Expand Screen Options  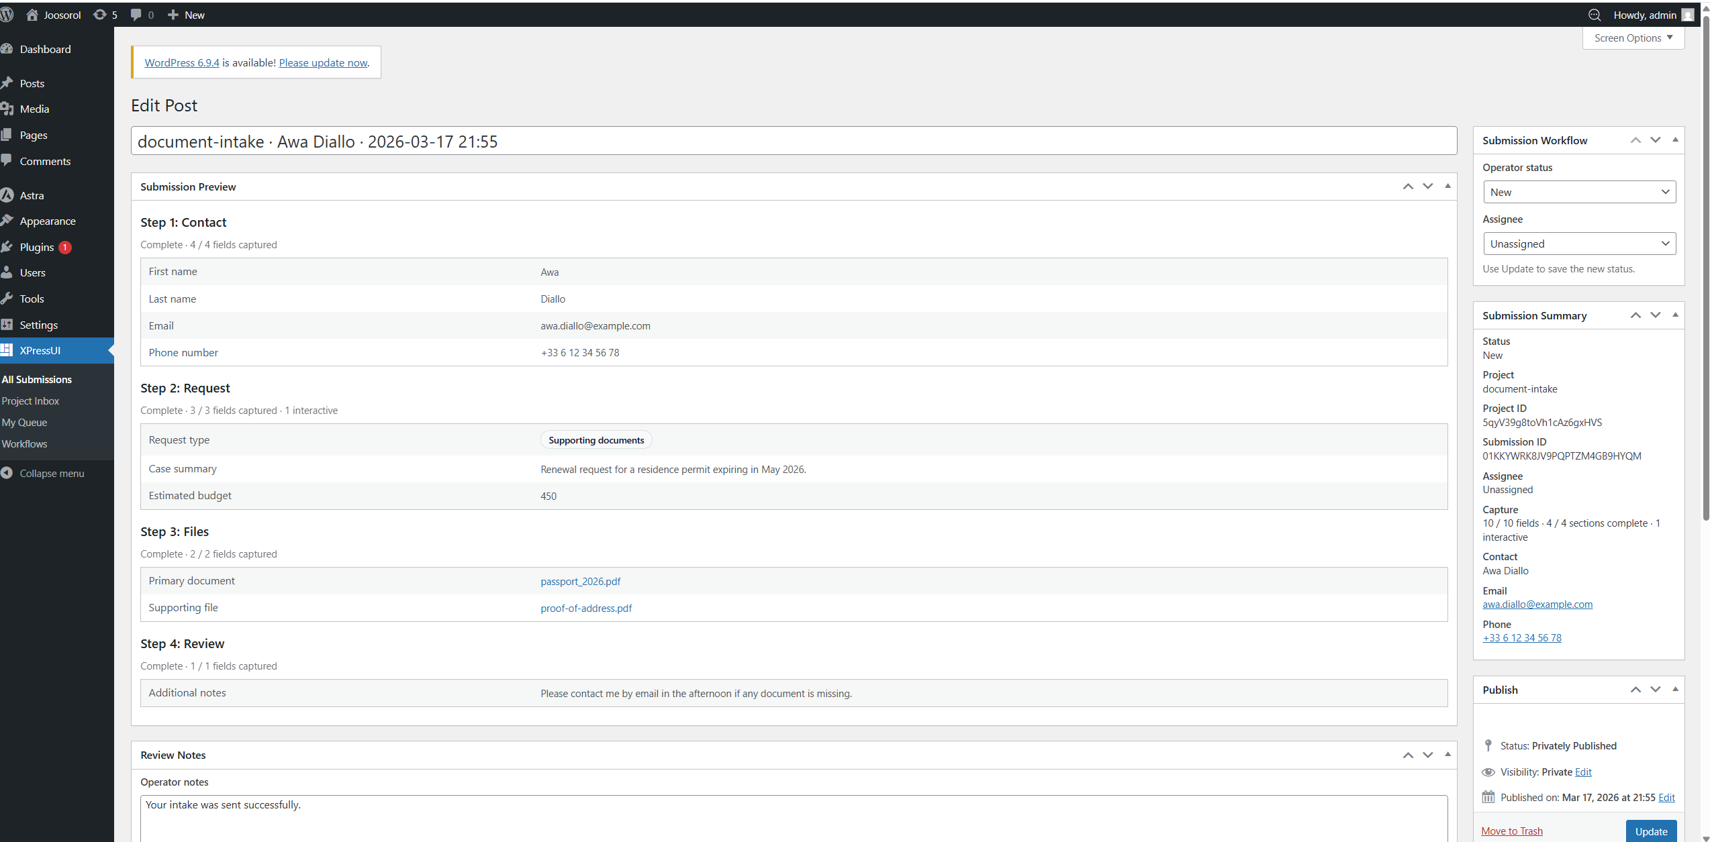(1633, 38)
